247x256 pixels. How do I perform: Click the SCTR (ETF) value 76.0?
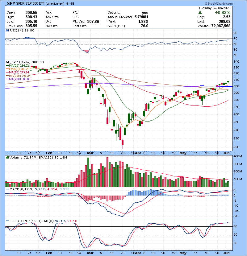pos(144,26)
